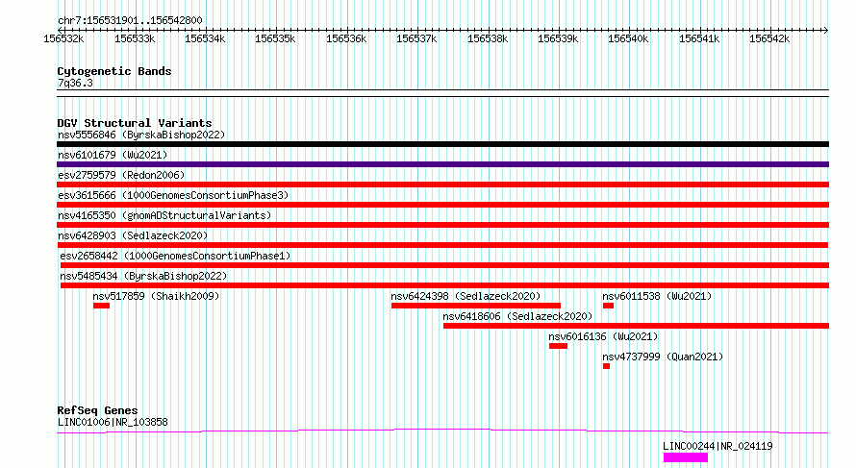Image resolution: width=856 pixels, height=468 pixels.
Task: Click the 156533k ruler position
Action: tap(135, 38)
